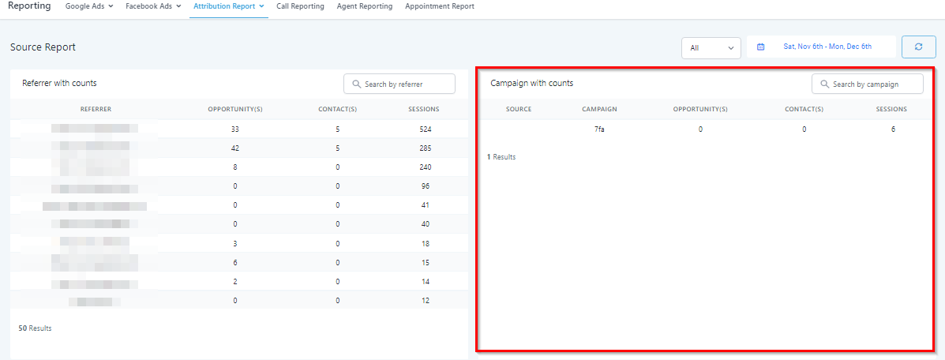Go to Agent Reporting tab
The height and width of the screenshot is (360, 945).
tap(364, 6)
